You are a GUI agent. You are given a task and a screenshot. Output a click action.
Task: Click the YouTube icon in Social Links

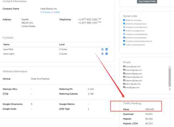pos(124,41)
